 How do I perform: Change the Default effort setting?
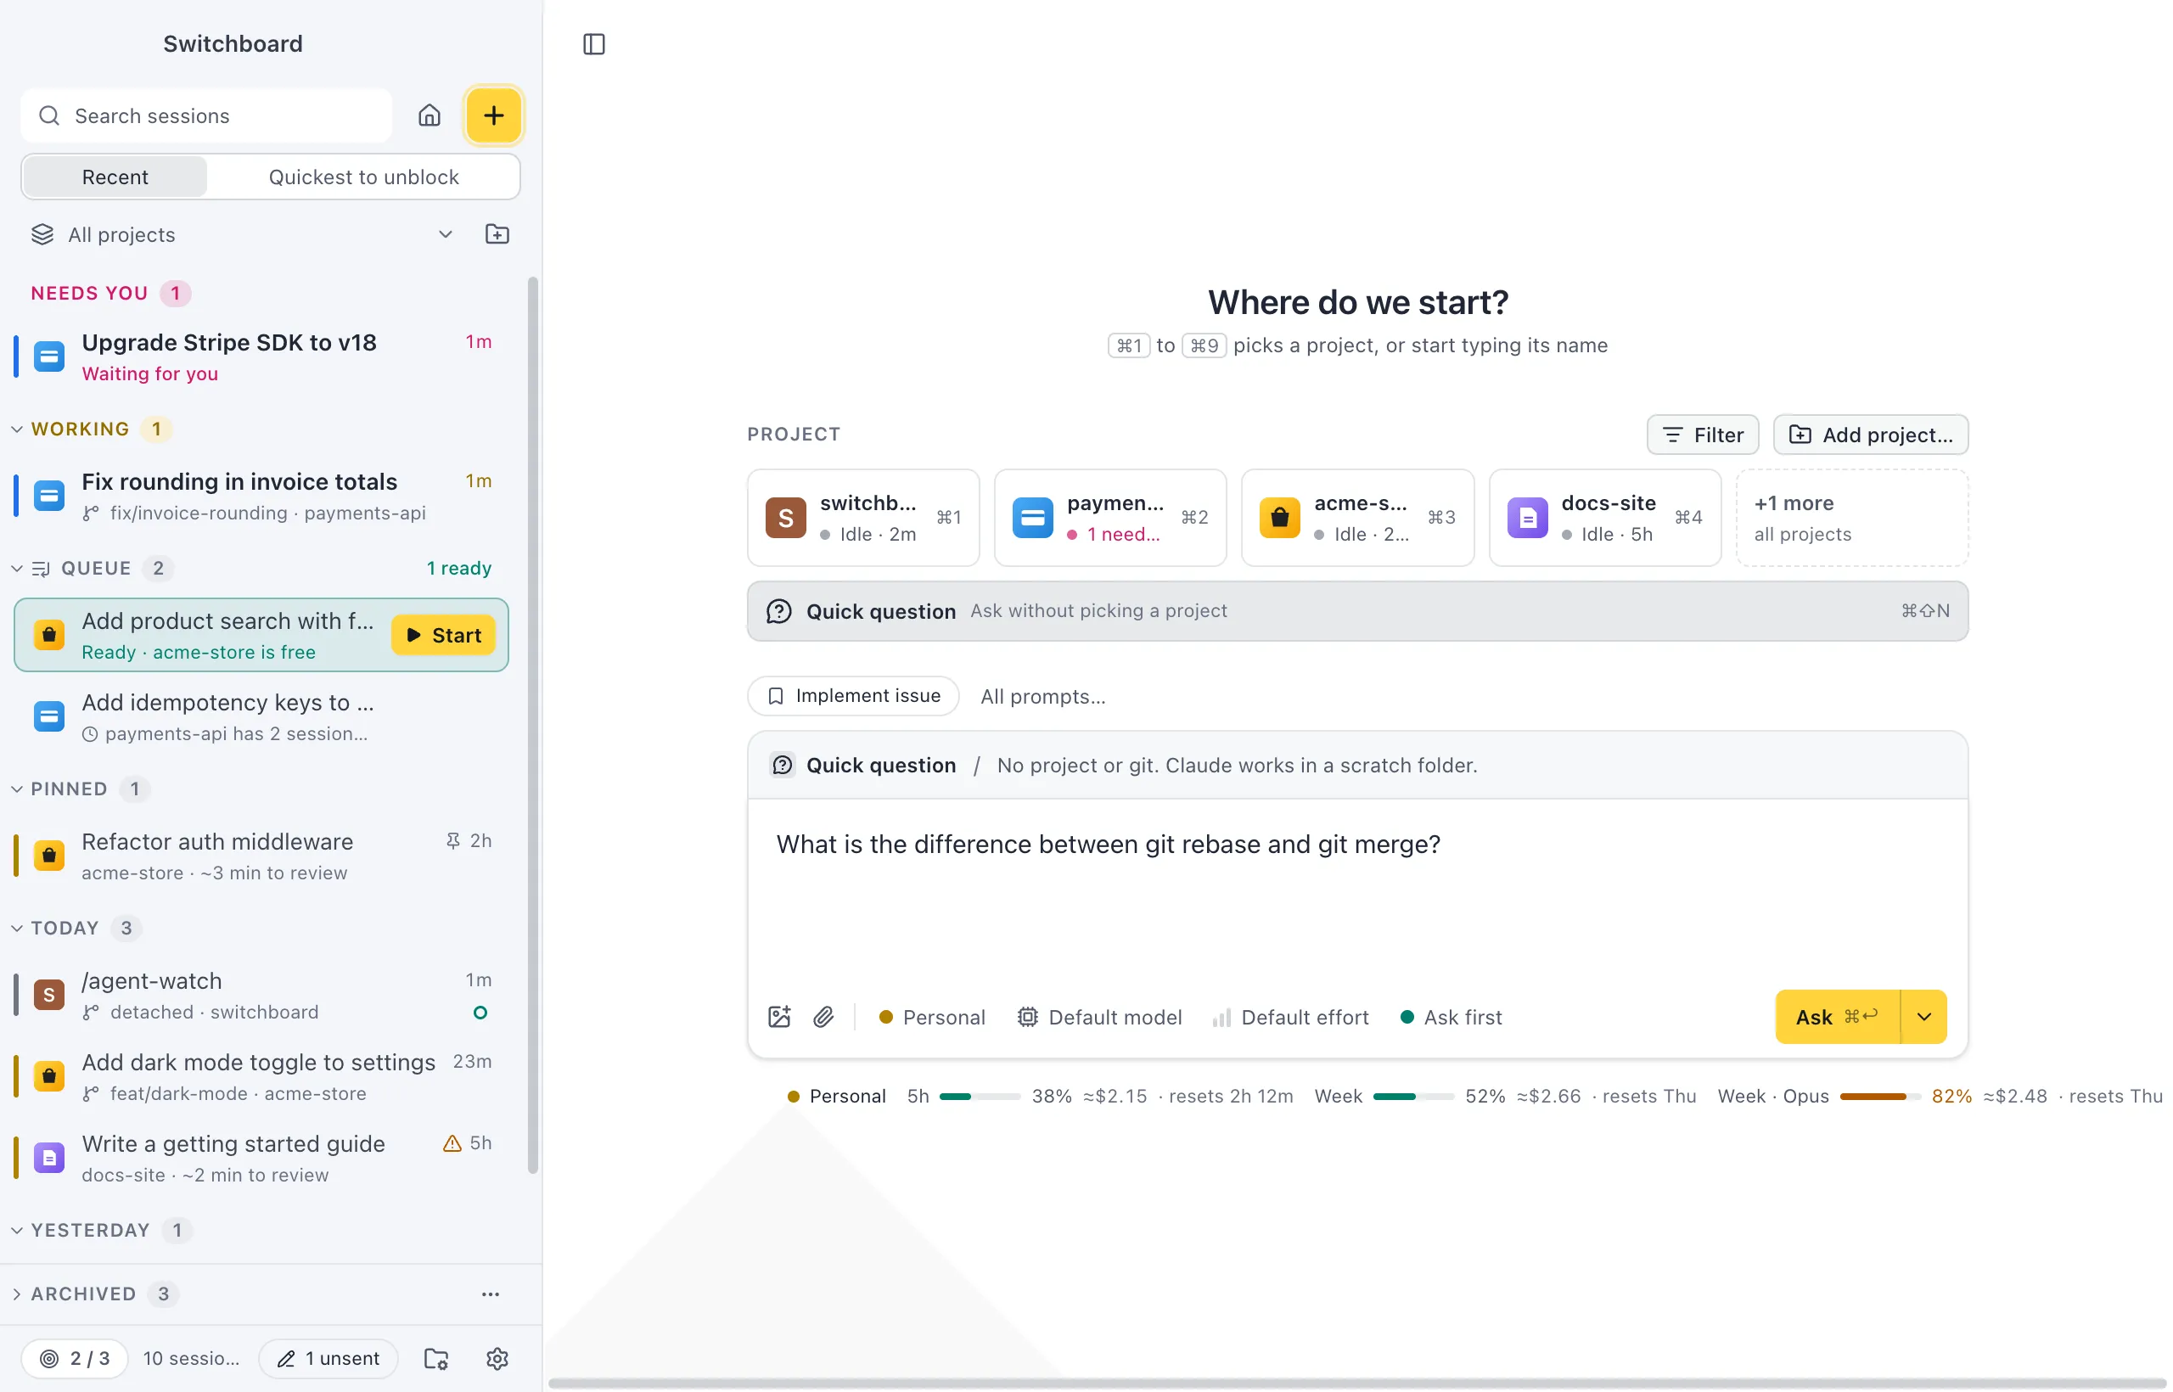(x=1291, y=1017)
